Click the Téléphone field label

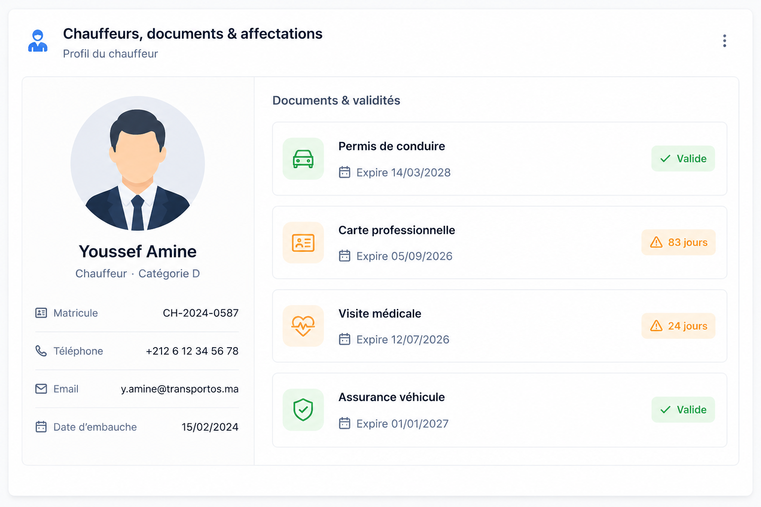[x=78, y=351]
